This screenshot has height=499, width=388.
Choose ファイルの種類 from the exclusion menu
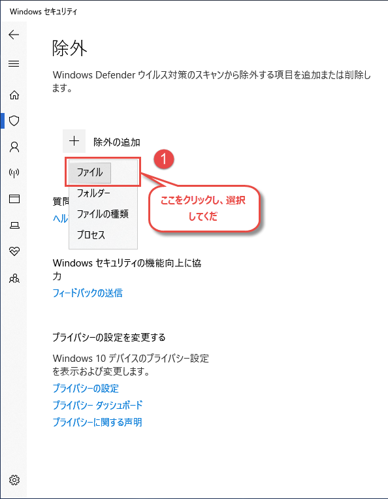point(103,214)
